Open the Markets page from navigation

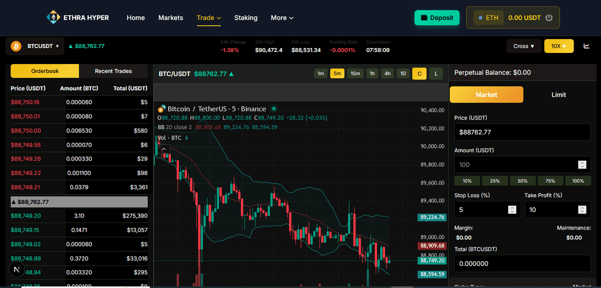170,17
